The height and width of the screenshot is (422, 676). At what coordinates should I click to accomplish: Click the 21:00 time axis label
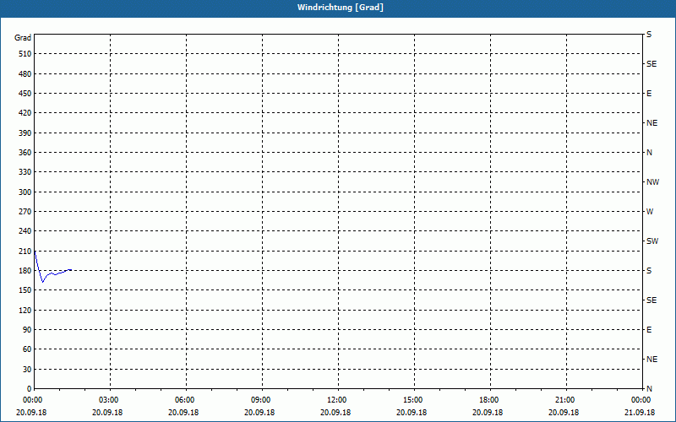[564, 400]
